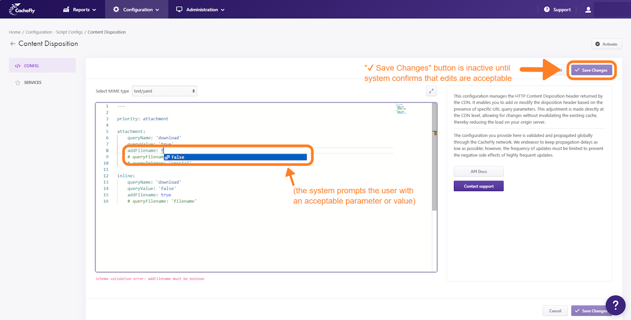This screenshot has height=320, width=631.
Task: Open the Administration menu
Action: coord(200,9)
